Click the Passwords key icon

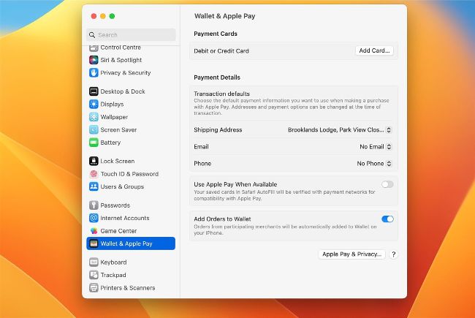point(94,205)
